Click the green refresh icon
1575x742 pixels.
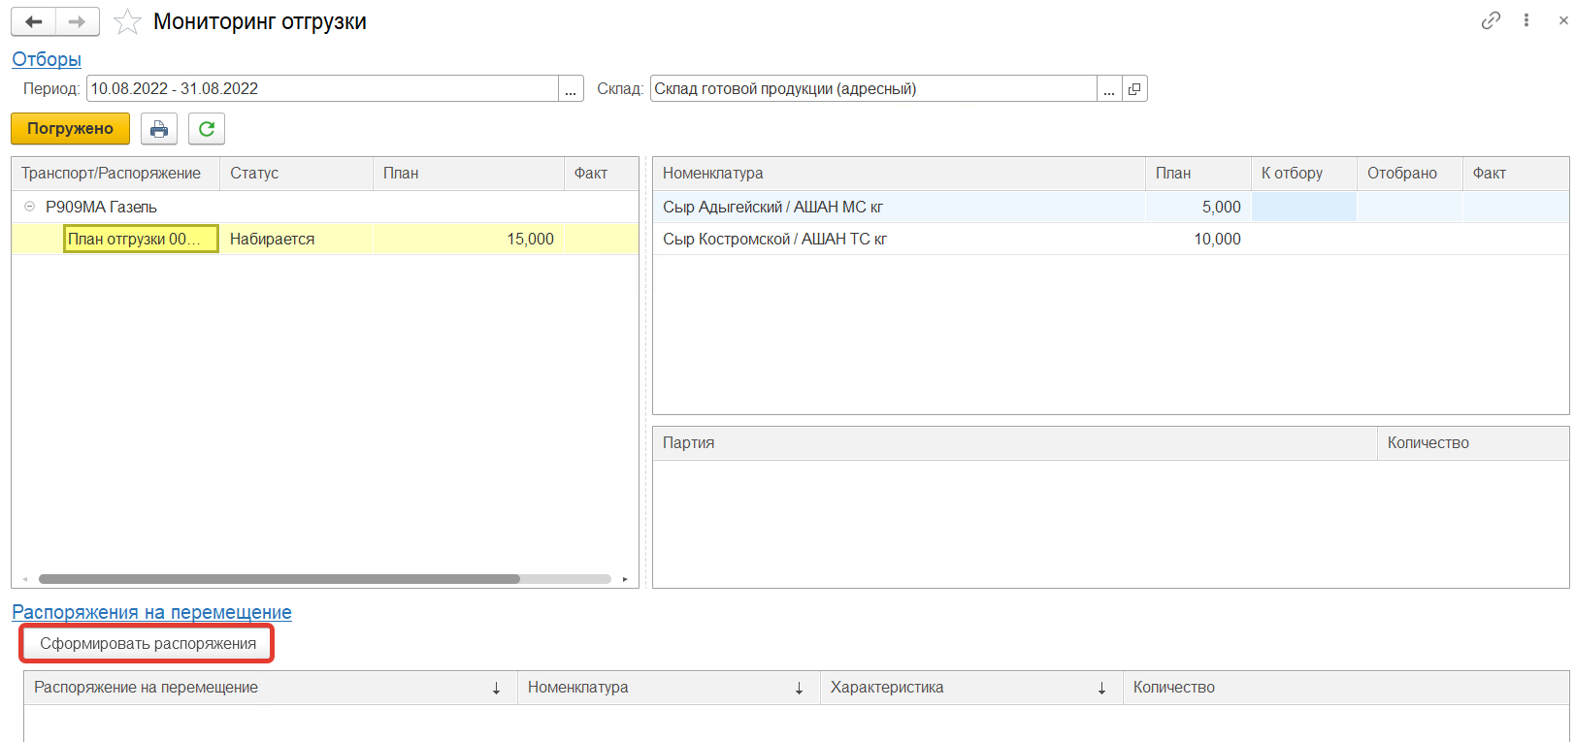coord(207,129)
